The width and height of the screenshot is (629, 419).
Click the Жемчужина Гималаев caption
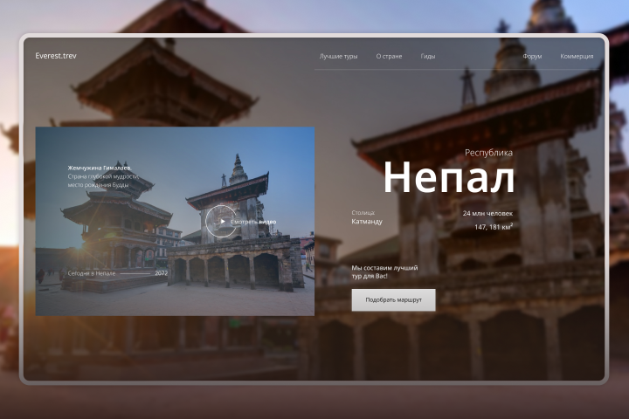100,168
